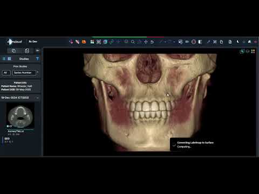Click the camera capture icon
Viewport: 259px width, 194px height.
click(x=187, y=41)
